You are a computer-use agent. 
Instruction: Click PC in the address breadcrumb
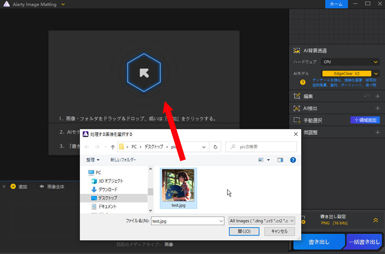pos(134,147)
